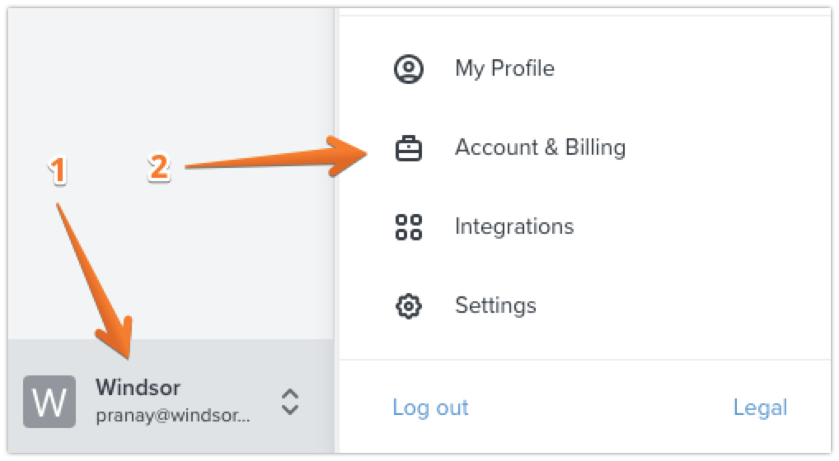
Task: Expand the workspace switcher up-down chevron
Action: tap(289, 401)
